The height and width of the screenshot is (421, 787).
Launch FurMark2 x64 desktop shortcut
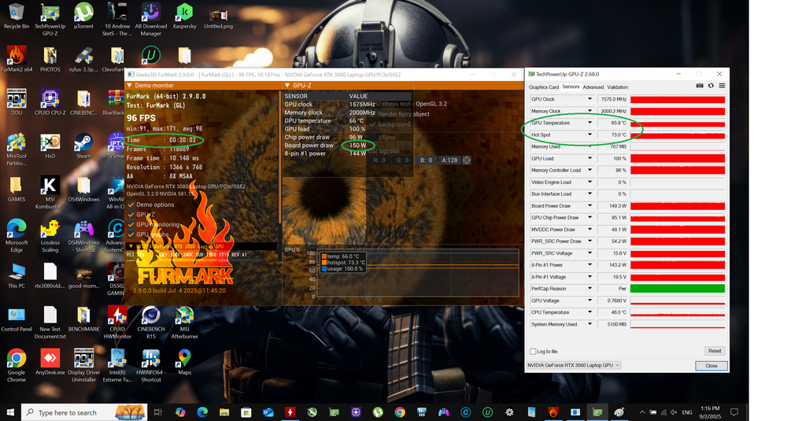point(17,59)
